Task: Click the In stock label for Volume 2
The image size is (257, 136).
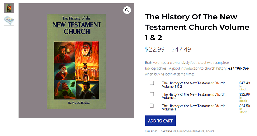Action: [243, 99]
